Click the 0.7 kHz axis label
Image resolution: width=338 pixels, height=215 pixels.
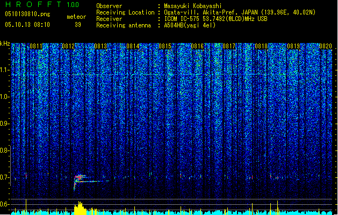coord(4,177)
